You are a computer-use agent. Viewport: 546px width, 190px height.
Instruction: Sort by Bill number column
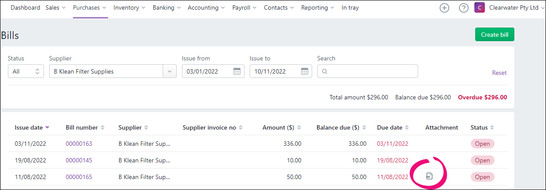coord(85,127)
